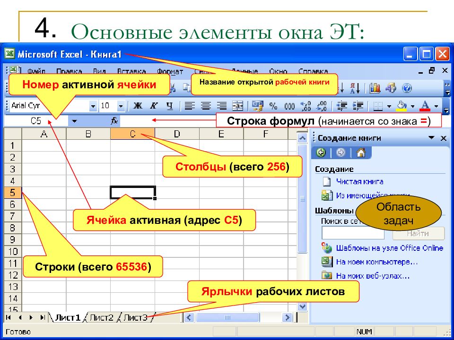This screenshot has width=454, height=340.
Task: Toggle underline with the Ч button
Action: pos(170,106)
